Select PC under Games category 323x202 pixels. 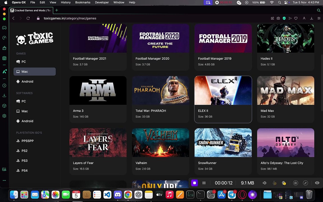[34, 62]
